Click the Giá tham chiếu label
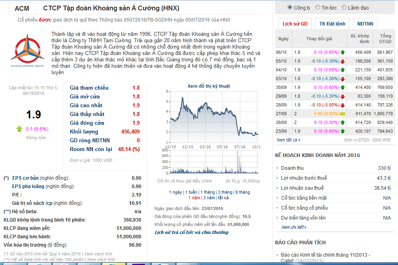Viewport: 398px width, 265px height. tap(89, 88)
